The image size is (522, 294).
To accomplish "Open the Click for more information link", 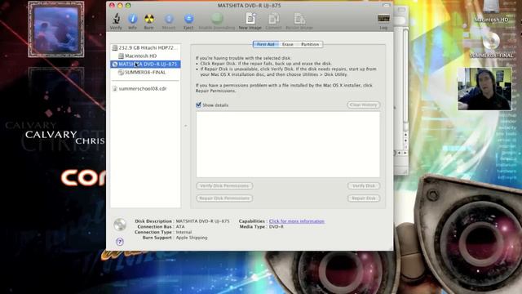I will tap(297, 221).
